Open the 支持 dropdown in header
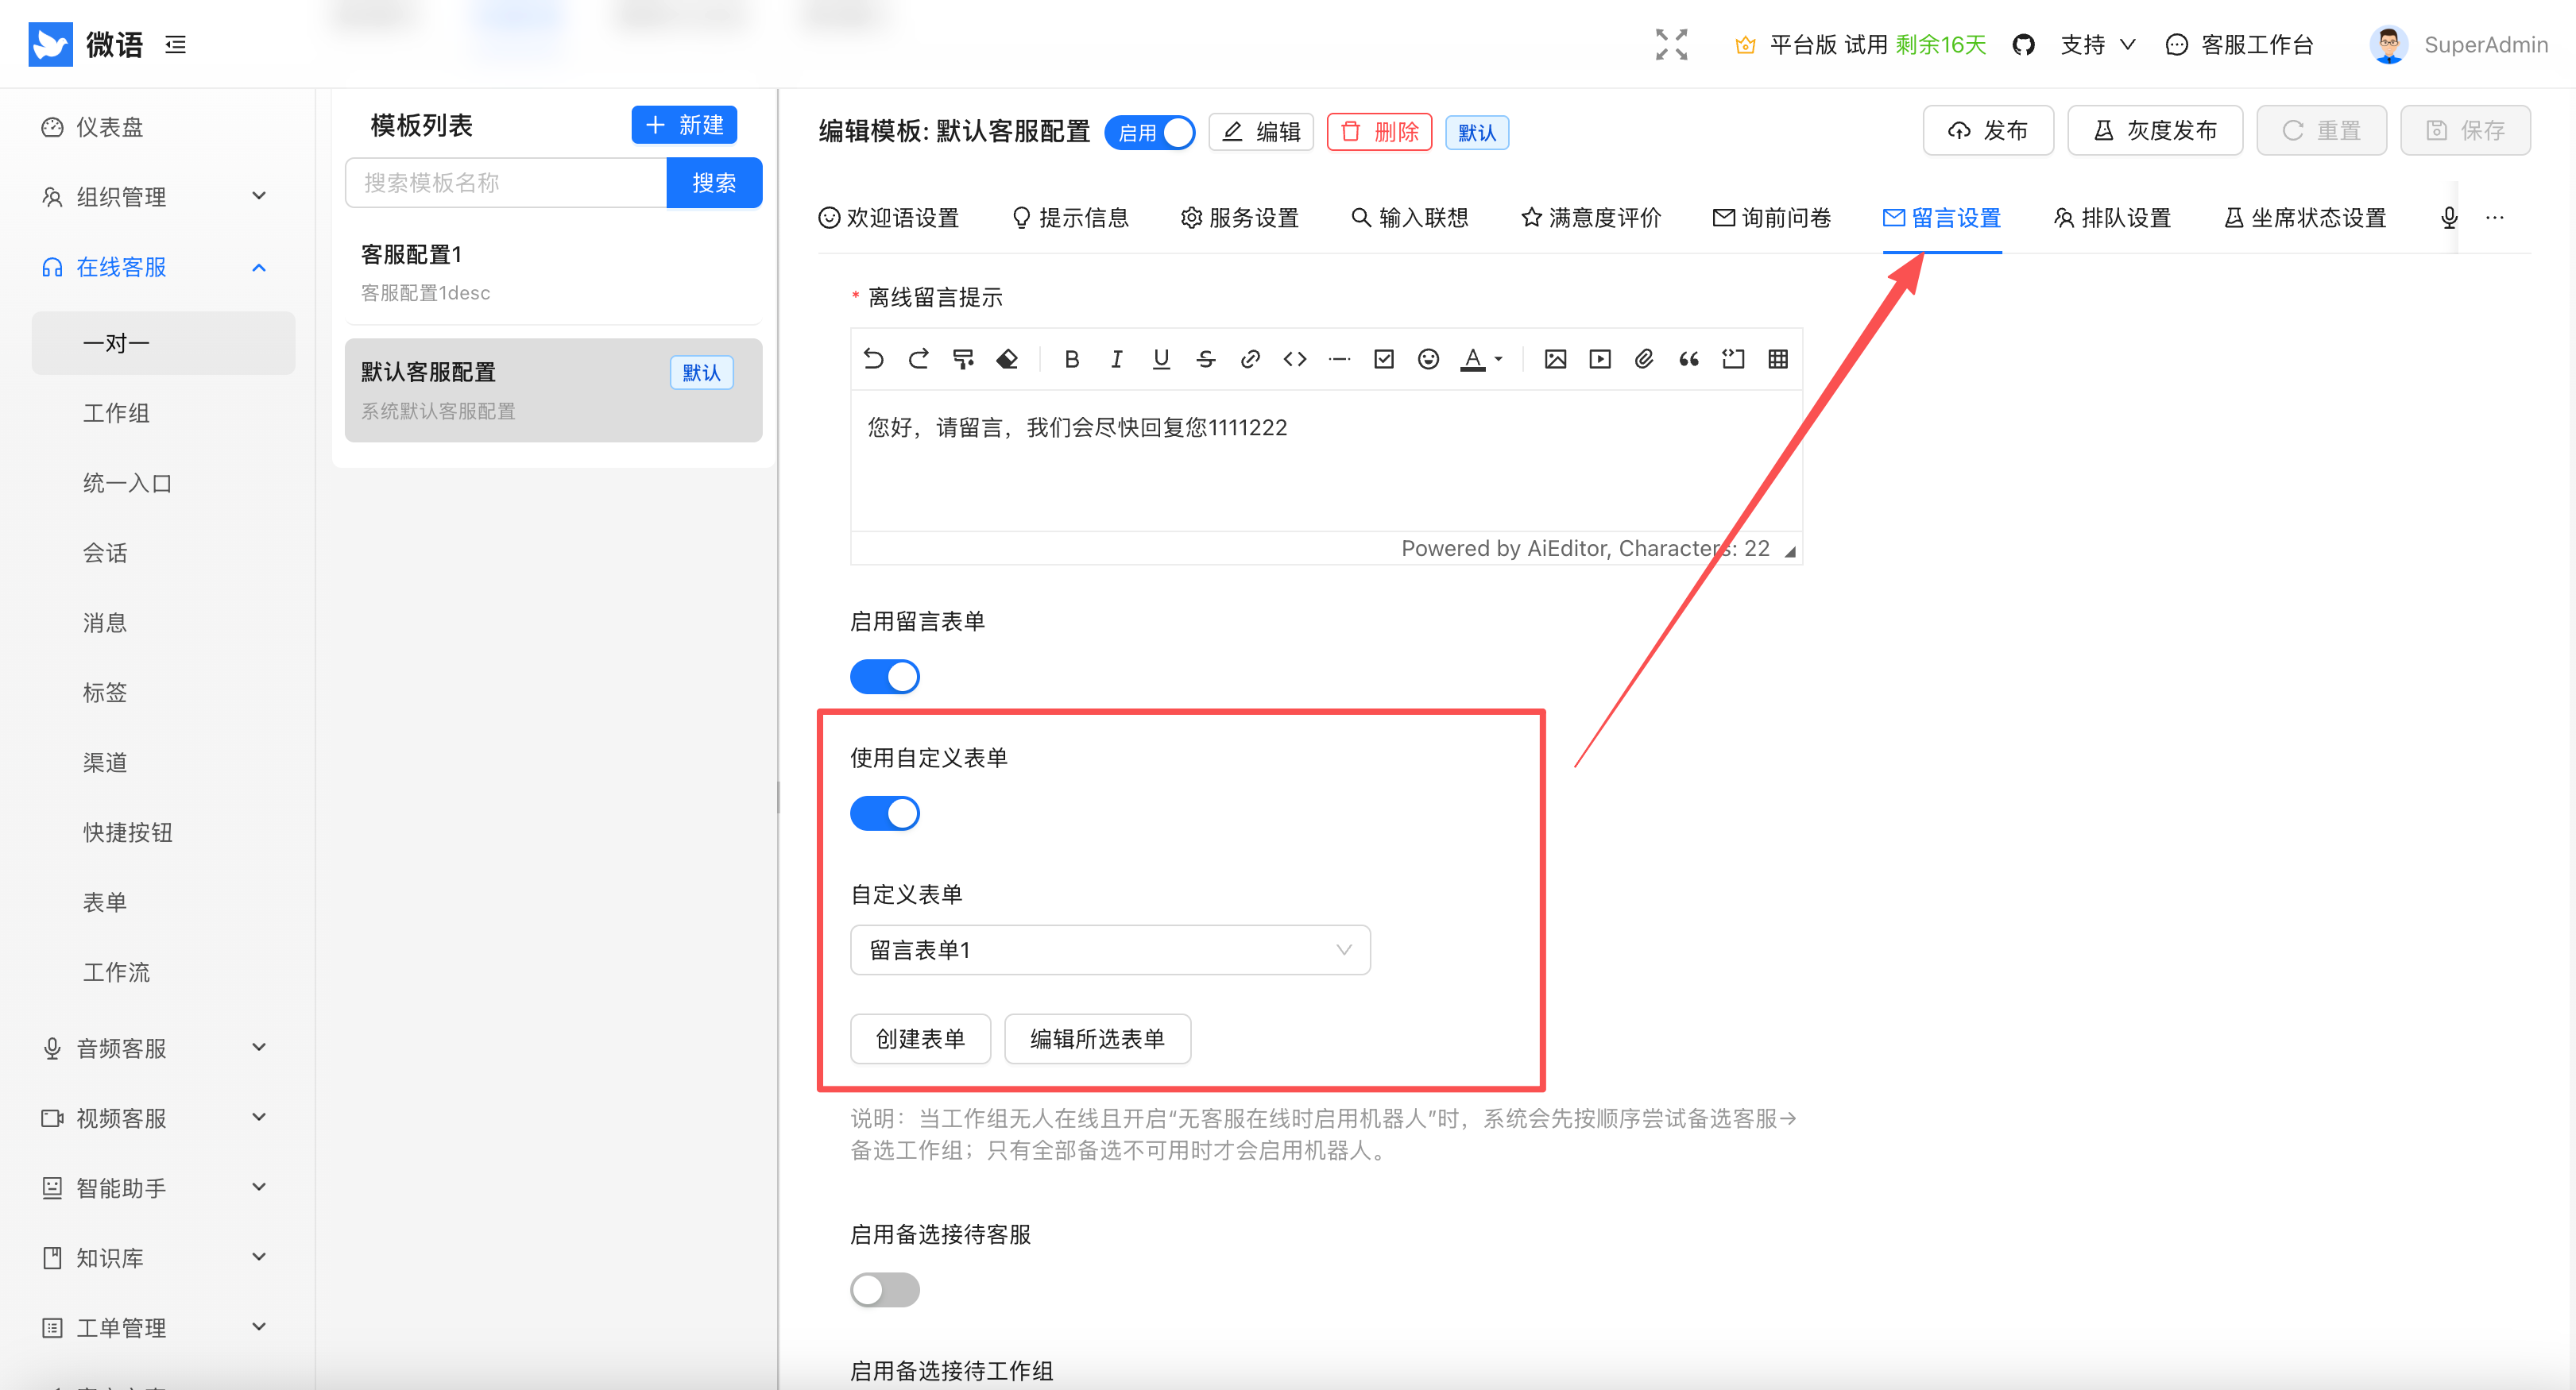This screenshot has width=2576, height=1390. [2098, 45]
